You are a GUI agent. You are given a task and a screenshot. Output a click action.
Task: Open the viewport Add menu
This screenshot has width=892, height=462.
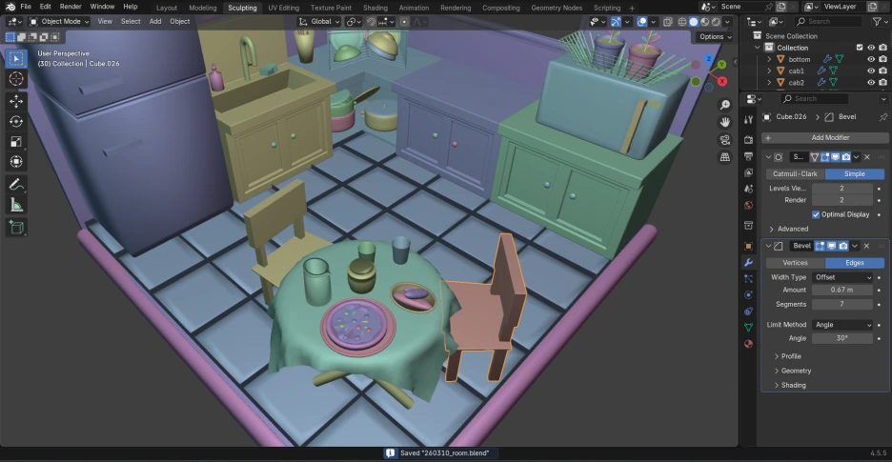click(155, 22)
